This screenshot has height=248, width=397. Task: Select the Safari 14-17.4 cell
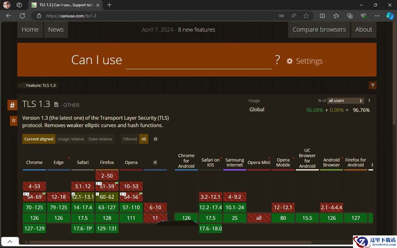83,207
